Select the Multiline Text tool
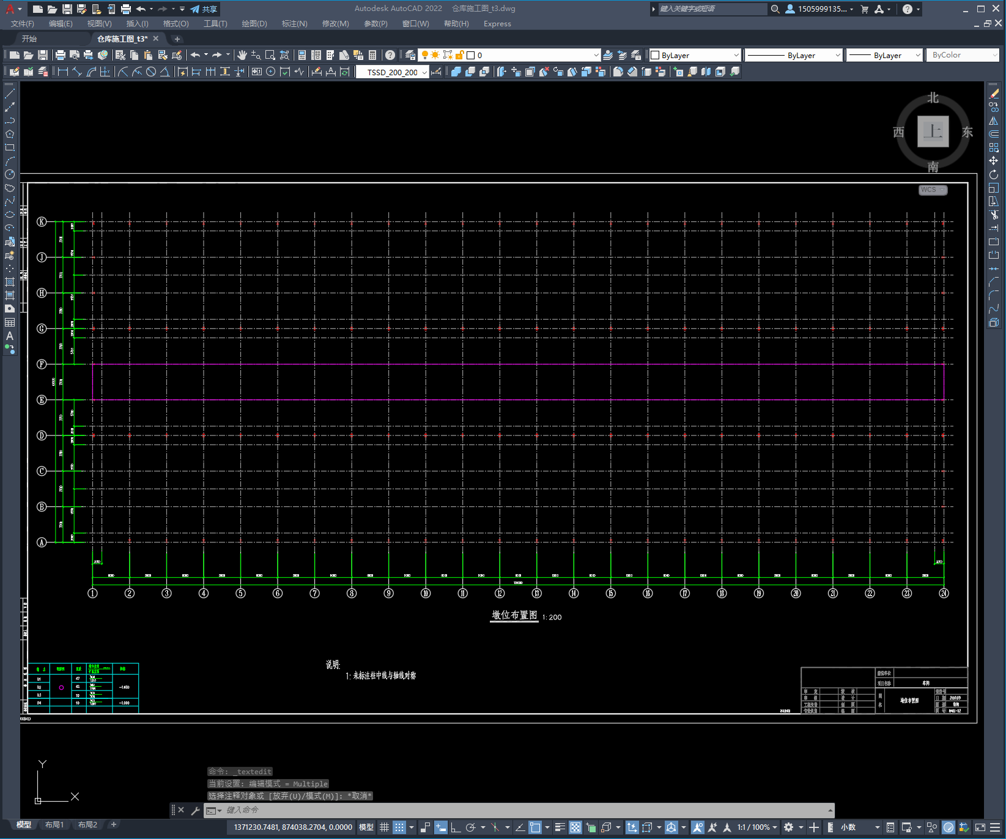This screenshot has height=839, width=1006. [x=10, y=336]
